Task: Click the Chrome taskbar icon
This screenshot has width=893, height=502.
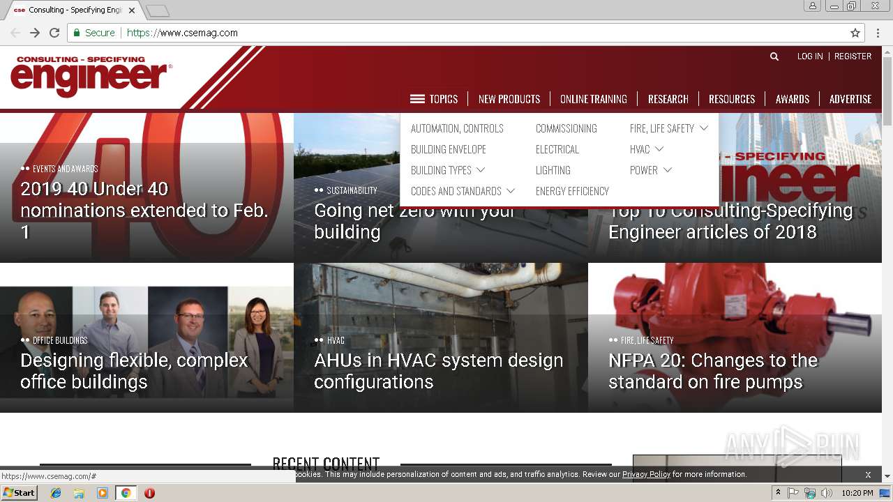Action: pos(126,493)
